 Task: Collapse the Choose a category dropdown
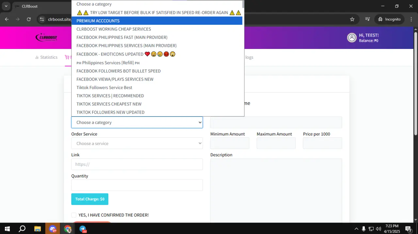(x=137, y=122)
